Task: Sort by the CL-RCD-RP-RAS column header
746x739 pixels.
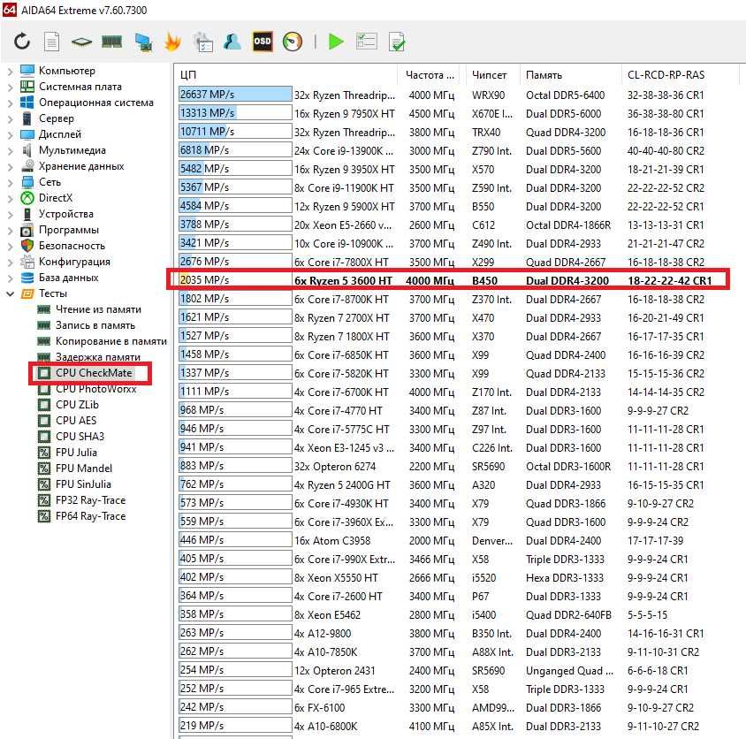Action: coord(681,75)
